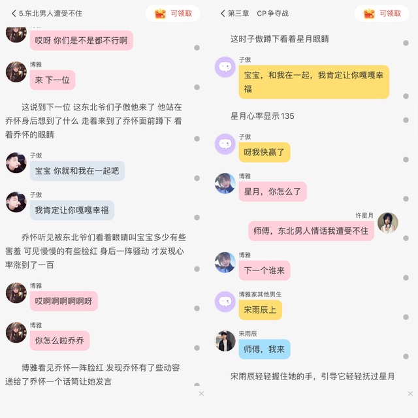Go back from chapter 5.东北男人遭受不住
The width and height of the screenshot is (418, 418).
click(14, 13)
